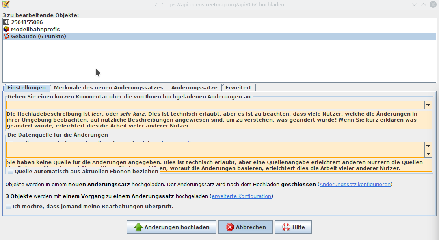The width and height of the screenshot is (439, 240).
Task: Maximize the upload dialog window
Action: coord(423,4)
